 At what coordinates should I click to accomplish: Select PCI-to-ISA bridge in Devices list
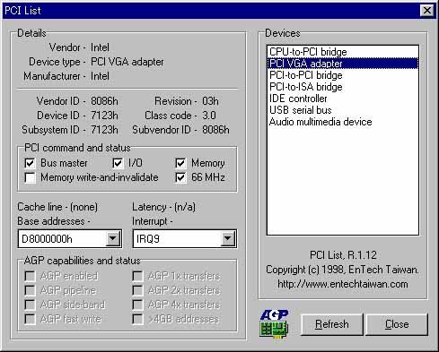pos(343,87)
